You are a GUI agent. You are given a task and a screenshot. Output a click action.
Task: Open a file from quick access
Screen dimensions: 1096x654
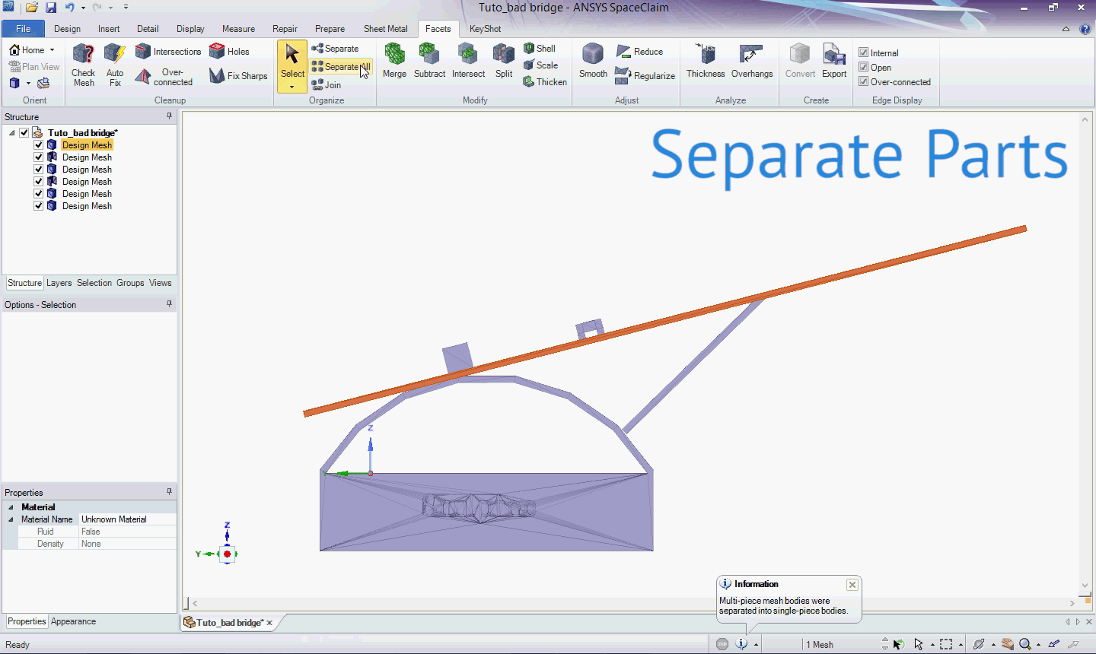point(32,8)
